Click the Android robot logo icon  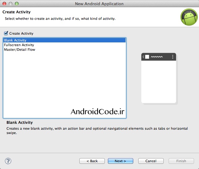(x=189, y=17)
